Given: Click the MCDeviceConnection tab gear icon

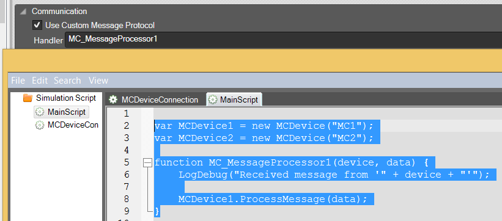Looking at the screenshot, I should pos(113,100).
